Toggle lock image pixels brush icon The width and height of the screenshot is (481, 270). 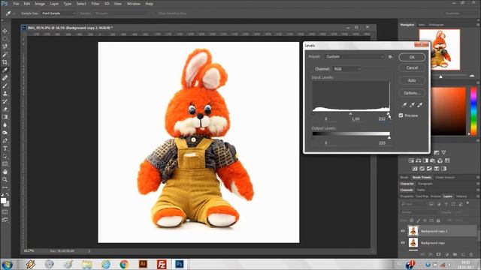(419, 220)
